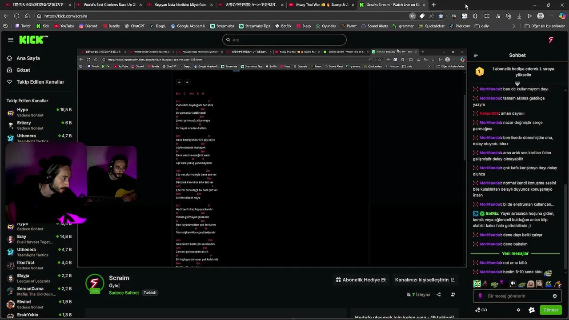The height and width of the screenshot is (320, 569).
Task: Open the Pixlr.com bookmark
Action: 459,26
